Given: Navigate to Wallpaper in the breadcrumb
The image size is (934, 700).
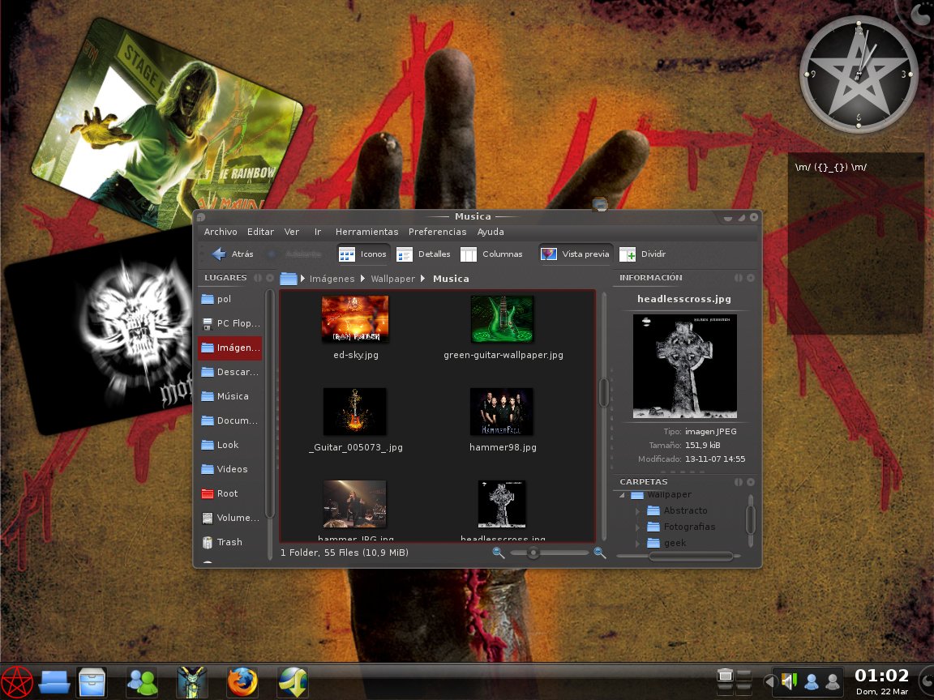Looking at the screenshot, I should tap(392, 279).
